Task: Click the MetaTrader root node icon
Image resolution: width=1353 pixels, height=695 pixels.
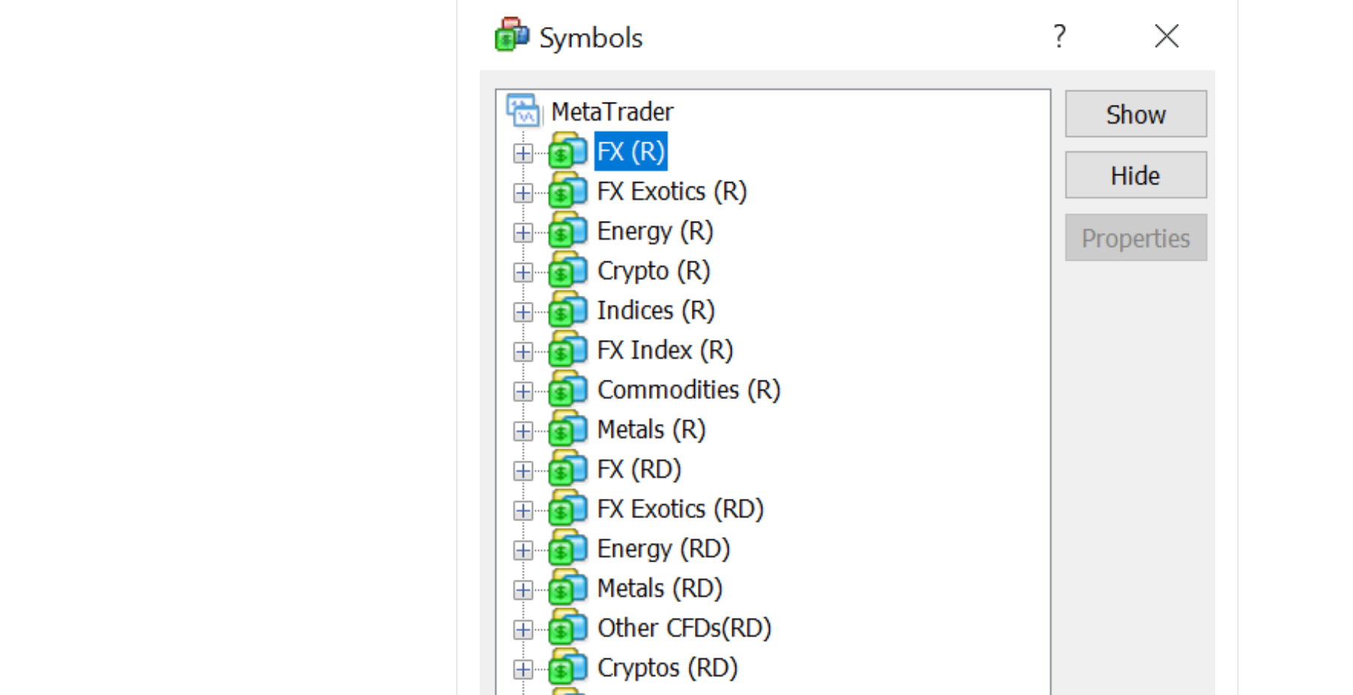Action: [523, 110]
